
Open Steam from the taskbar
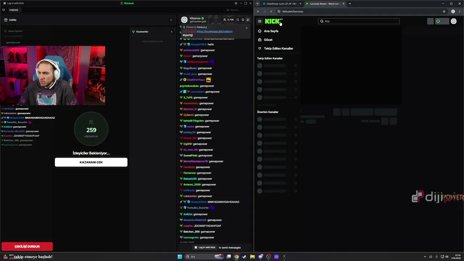(x=244, y=257)
